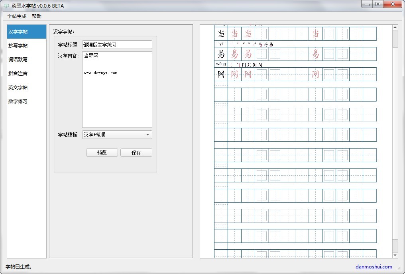Click the preview scrollbar down arrow
Screen dimensions: 405x274
click(395, 255)
